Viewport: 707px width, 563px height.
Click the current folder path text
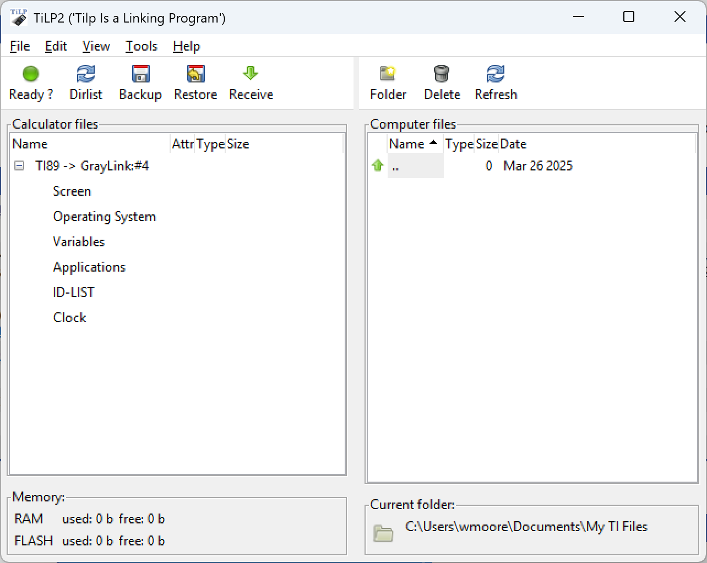526,527
